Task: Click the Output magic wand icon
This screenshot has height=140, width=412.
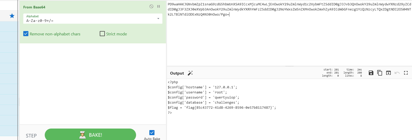Action: click(190, 73)
